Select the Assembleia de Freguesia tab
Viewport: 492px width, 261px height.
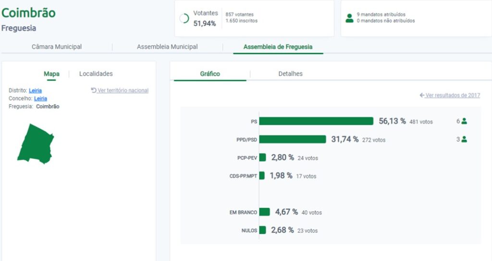(x=278, y=47)
